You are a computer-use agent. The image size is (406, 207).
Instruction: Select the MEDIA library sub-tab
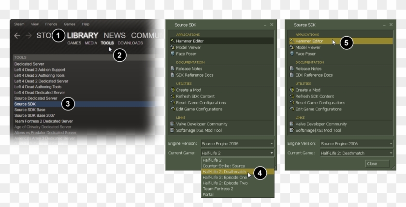[x=91, y=43]
